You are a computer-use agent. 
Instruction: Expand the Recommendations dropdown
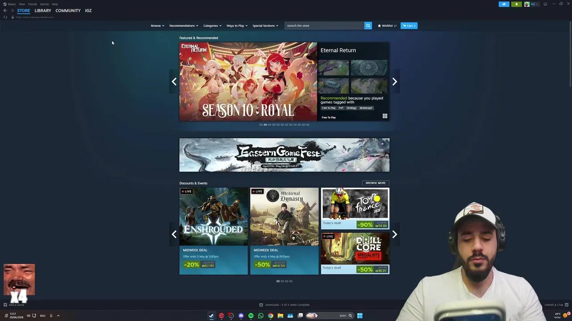pos(184,25)
